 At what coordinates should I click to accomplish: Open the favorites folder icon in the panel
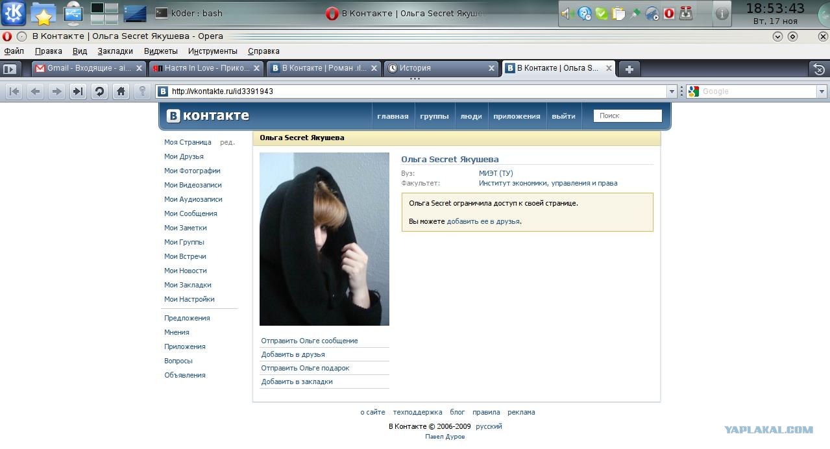pos(43,13)
